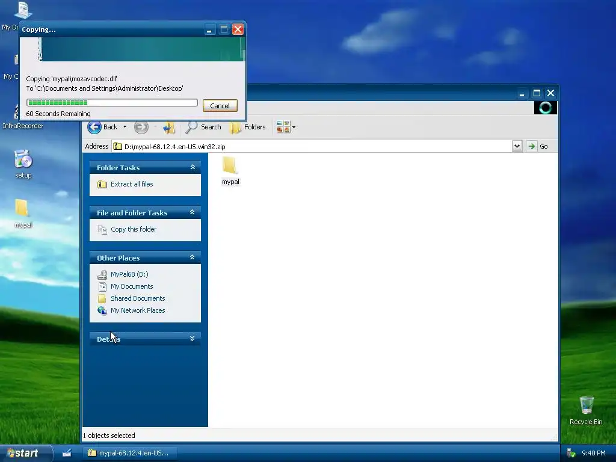Select the mypal folder inside the zip
The height and width of the screenshot is (462, 616).
click(x=230, y=170)
